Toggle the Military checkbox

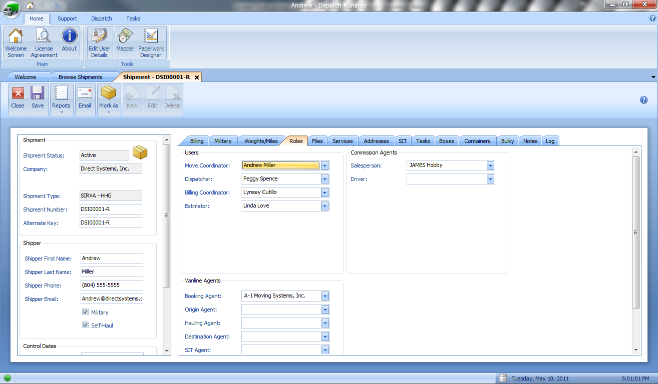pos(86,312)
